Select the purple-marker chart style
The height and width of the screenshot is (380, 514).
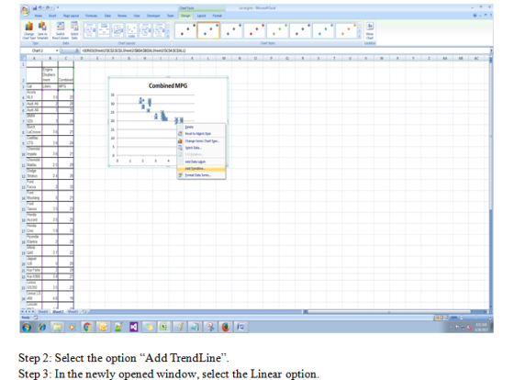pyautogui.click(x=300, y=30)
